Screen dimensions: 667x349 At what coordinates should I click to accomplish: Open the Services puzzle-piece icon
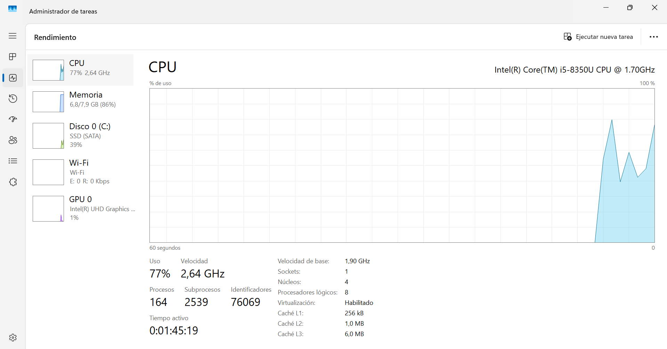click(x=13, y=182)
